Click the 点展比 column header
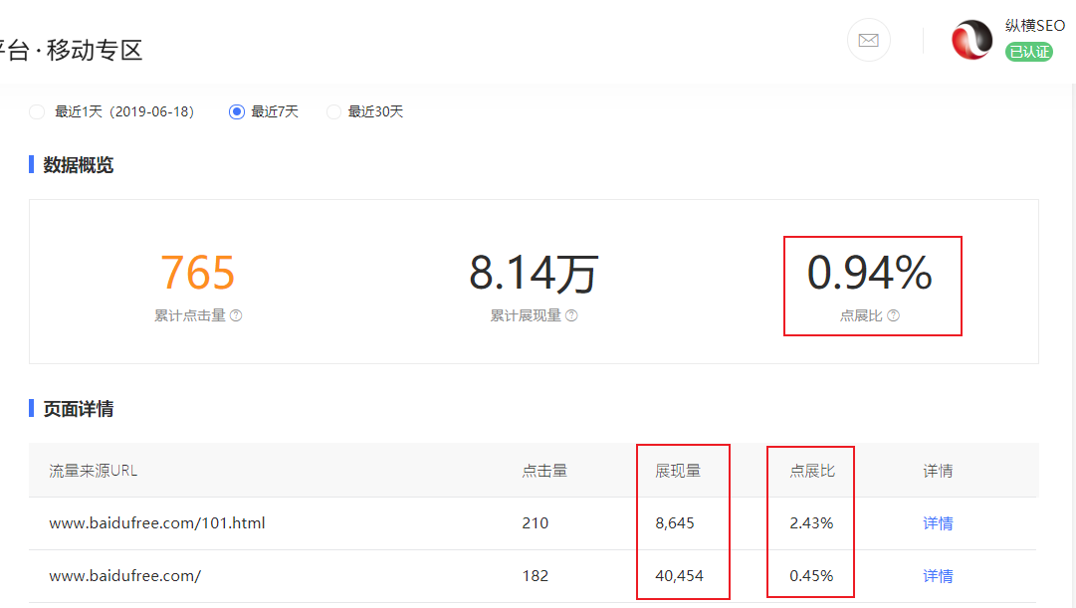Viewport: 1076px width, 608px height. 812,471
